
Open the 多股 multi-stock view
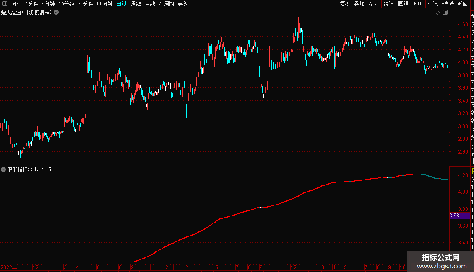(x=374, y=4)
